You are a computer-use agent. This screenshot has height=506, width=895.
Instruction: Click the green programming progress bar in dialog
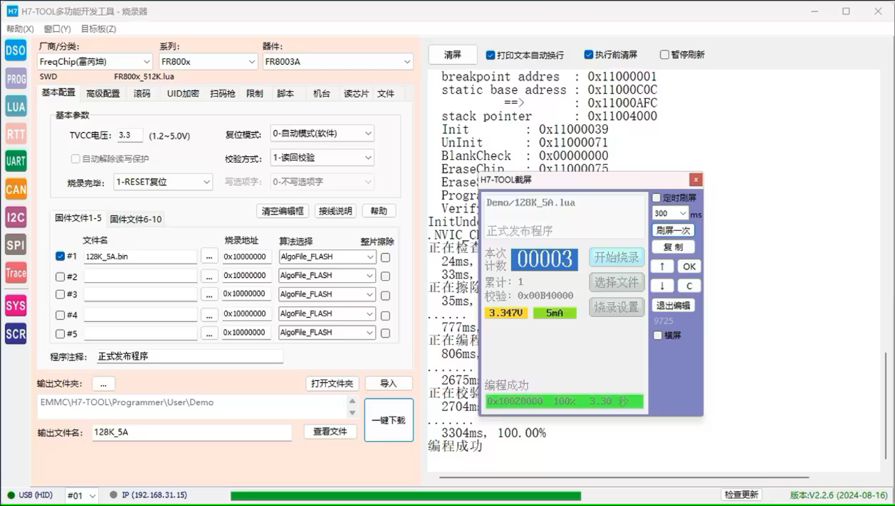(565, 402)
